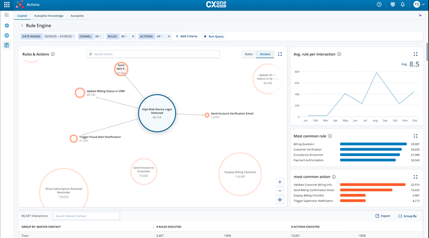429x238 pixels.
Task: Switch graph view to Rules
Action: (249, 54)
